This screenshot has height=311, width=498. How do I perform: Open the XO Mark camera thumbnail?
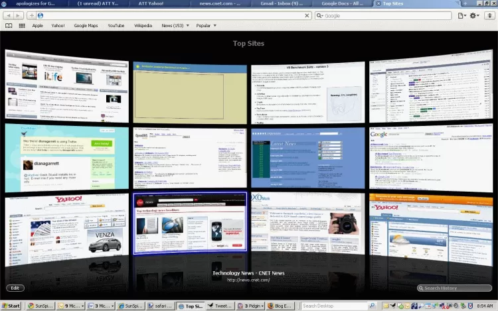307,223
